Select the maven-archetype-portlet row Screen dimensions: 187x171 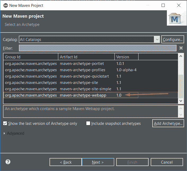(x=91, y=64)
